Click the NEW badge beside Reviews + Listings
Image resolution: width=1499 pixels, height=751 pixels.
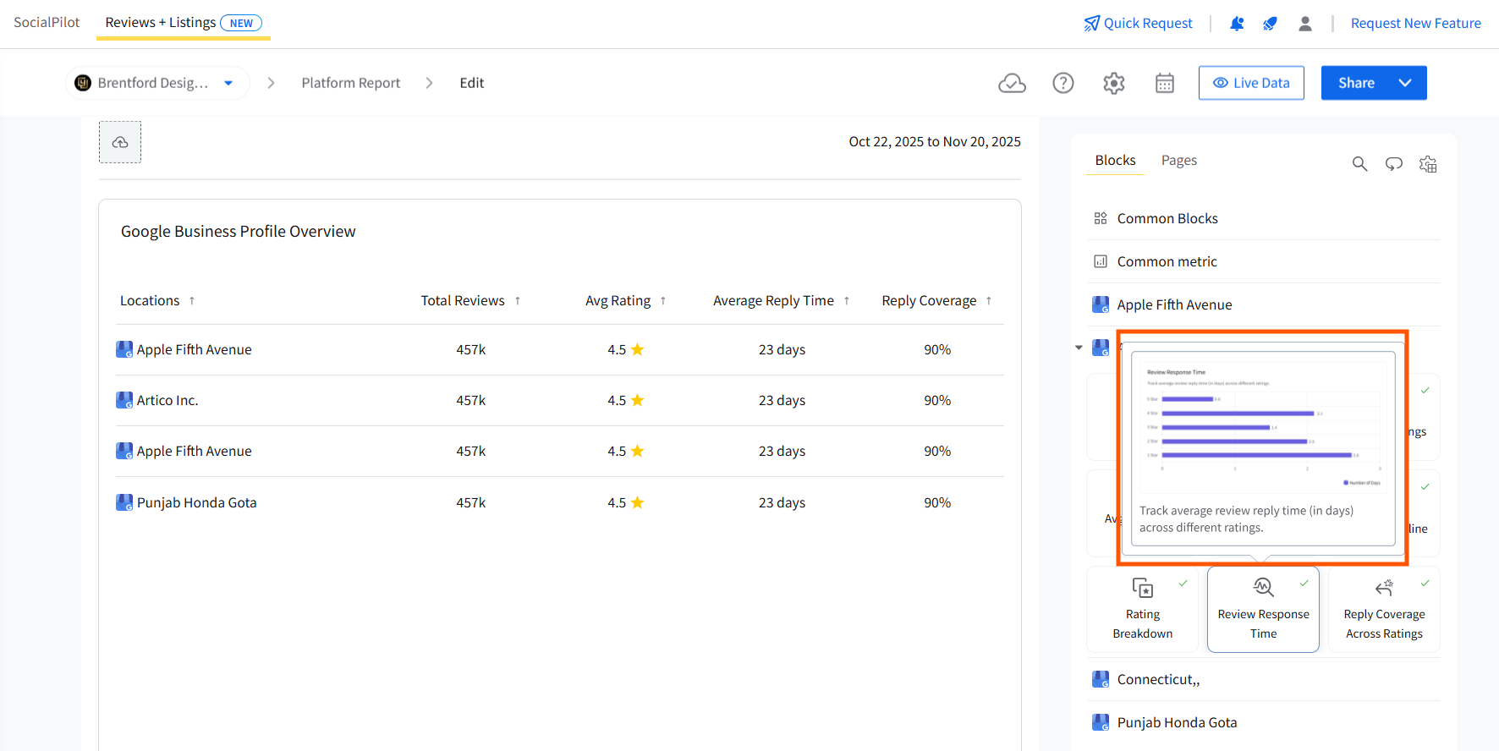click(x=241, y=23)
